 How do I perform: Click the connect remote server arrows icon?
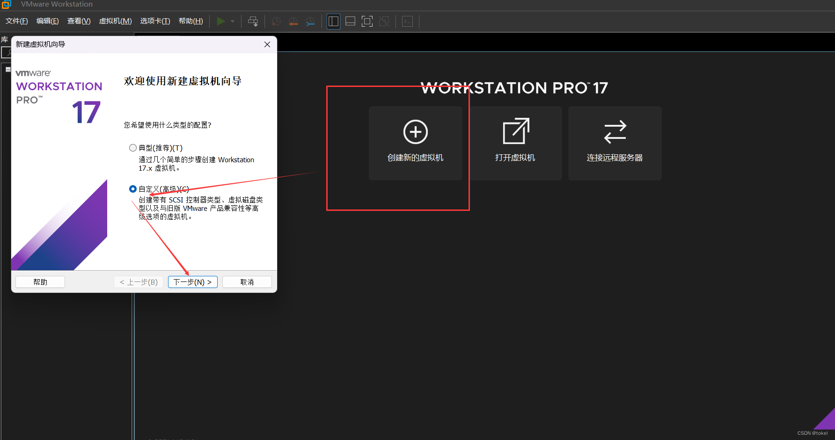coord(615,132)
